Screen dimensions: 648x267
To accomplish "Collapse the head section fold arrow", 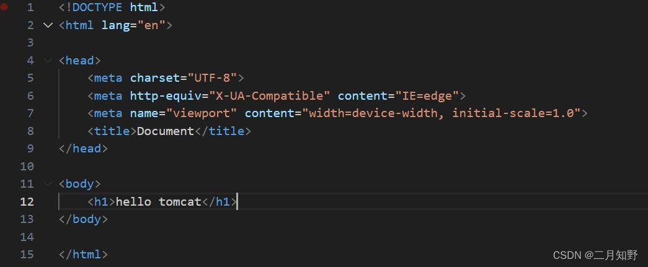I will [48, 61].
